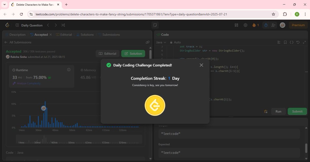The height and width of the screenshot is (162, 310).
Task: Select the Runtime stats card
Action: pyautogui.click(x=42, y=76)
